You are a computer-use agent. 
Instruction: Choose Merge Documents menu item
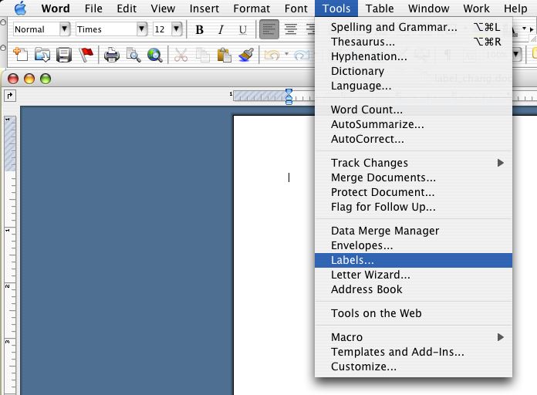[x=414, y=177]
